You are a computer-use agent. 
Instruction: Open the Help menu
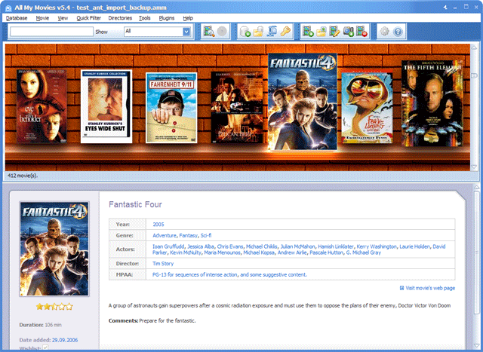188,18
